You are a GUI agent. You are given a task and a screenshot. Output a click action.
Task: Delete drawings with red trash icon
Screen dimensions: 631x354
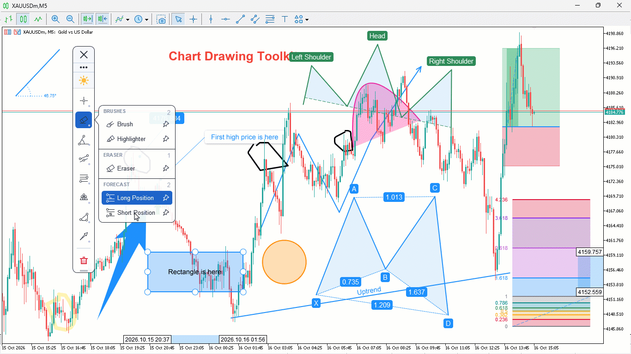point(84,260)
